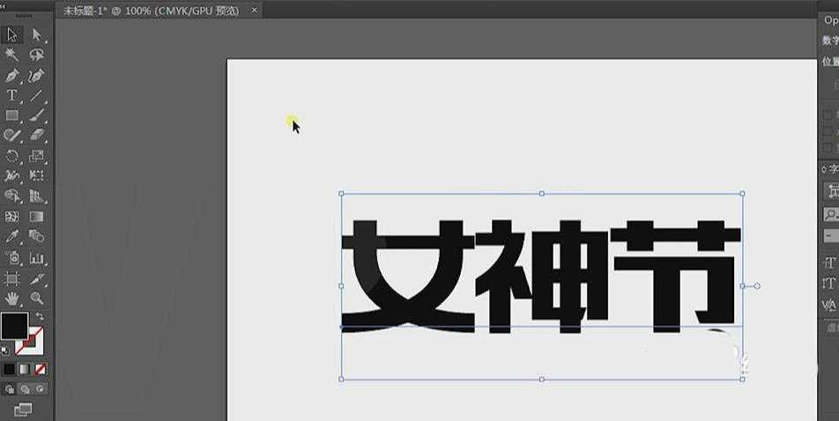Click the black Fill color swatch

pos(13,325)
